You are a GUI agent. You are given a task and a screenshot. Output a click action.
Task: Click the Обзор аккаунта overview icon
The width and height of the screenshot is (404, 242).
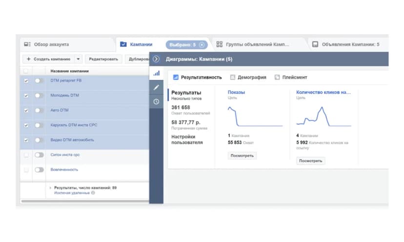tap(27, 44)
